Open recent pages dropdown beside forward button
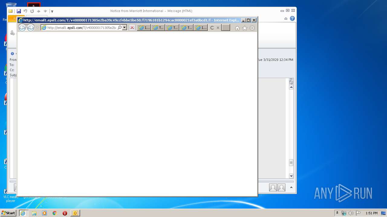This screenshot has height=217, width=387. pos(37,28)
